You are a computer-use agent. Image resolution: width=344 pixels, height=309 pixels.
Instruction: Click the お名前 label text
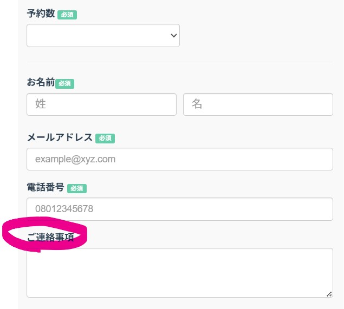pyautogui.click(x=41, y=82)
